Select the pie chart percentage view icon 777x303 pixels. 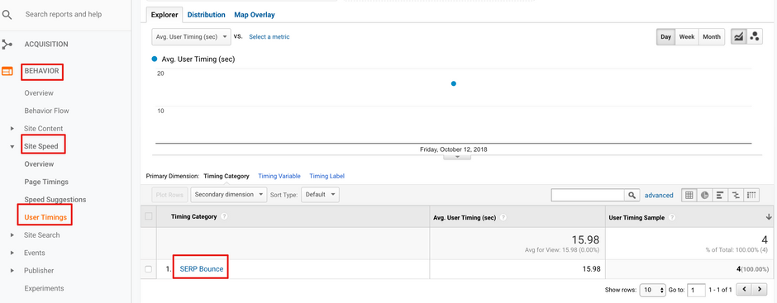(x=704, y=195)
